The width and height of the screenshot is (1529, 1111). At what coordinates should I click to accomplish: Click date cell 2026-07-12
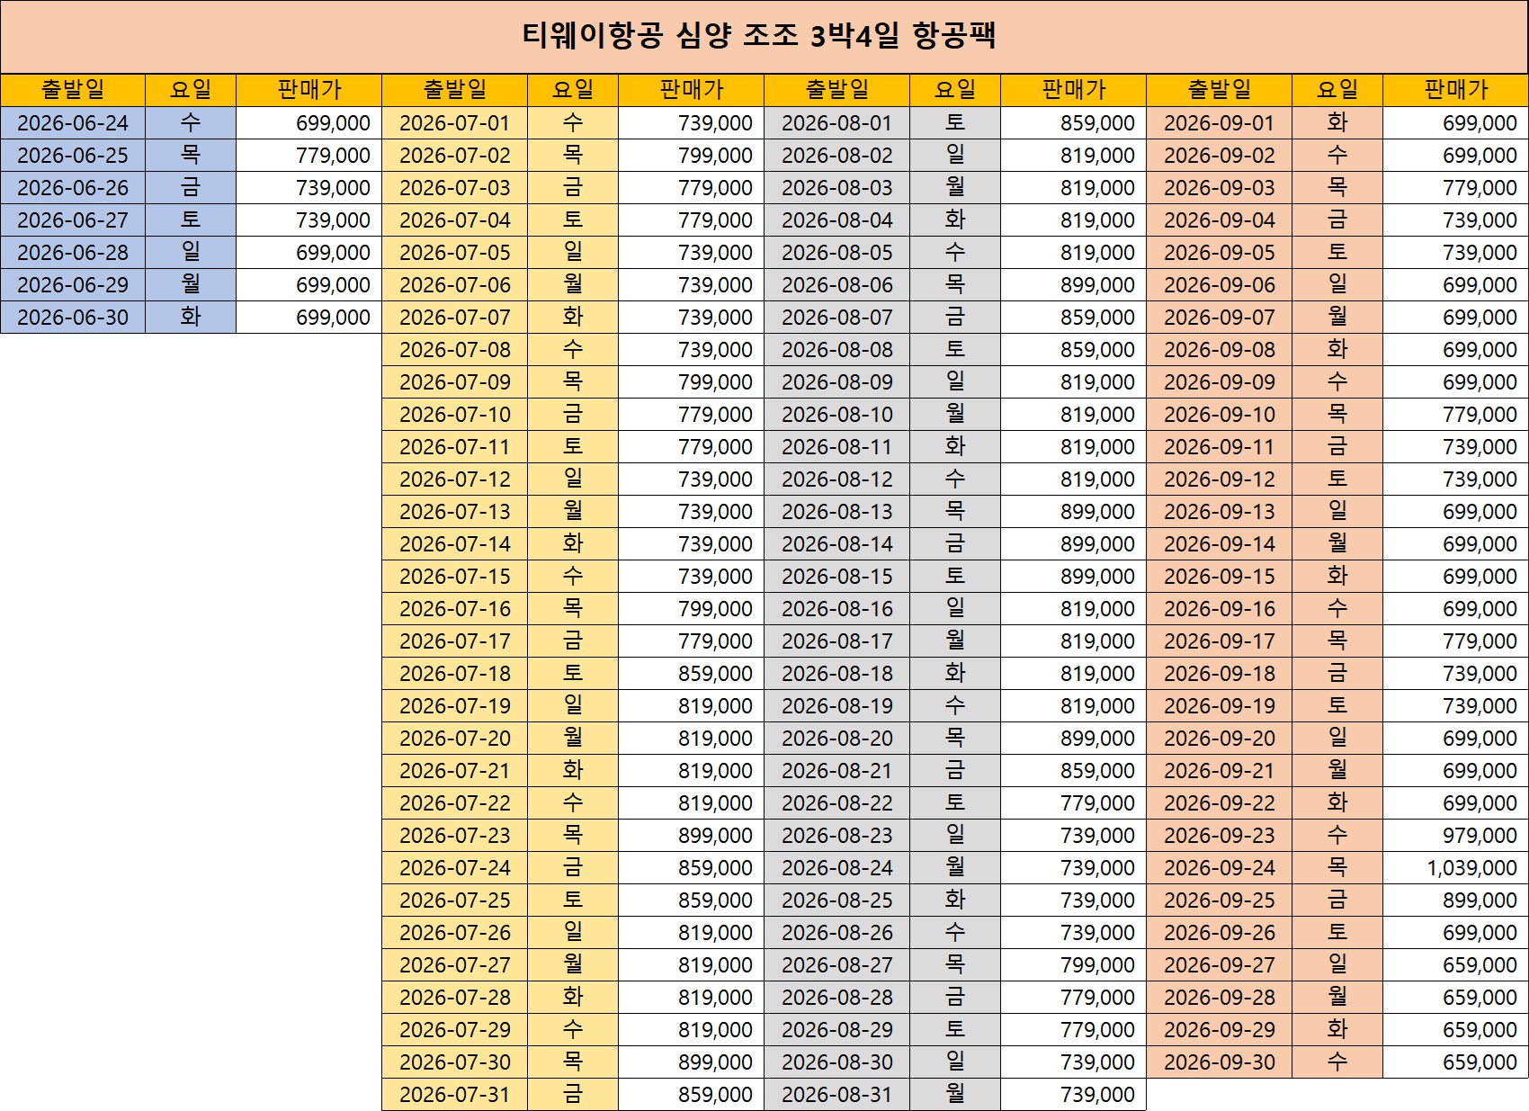point(454,479)
